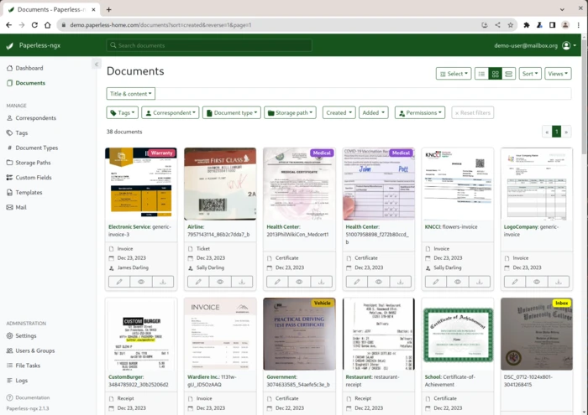Screen dimensions: 588x415
Task: Edit the Electronic Service invoice document
Action: click(119, 282)
